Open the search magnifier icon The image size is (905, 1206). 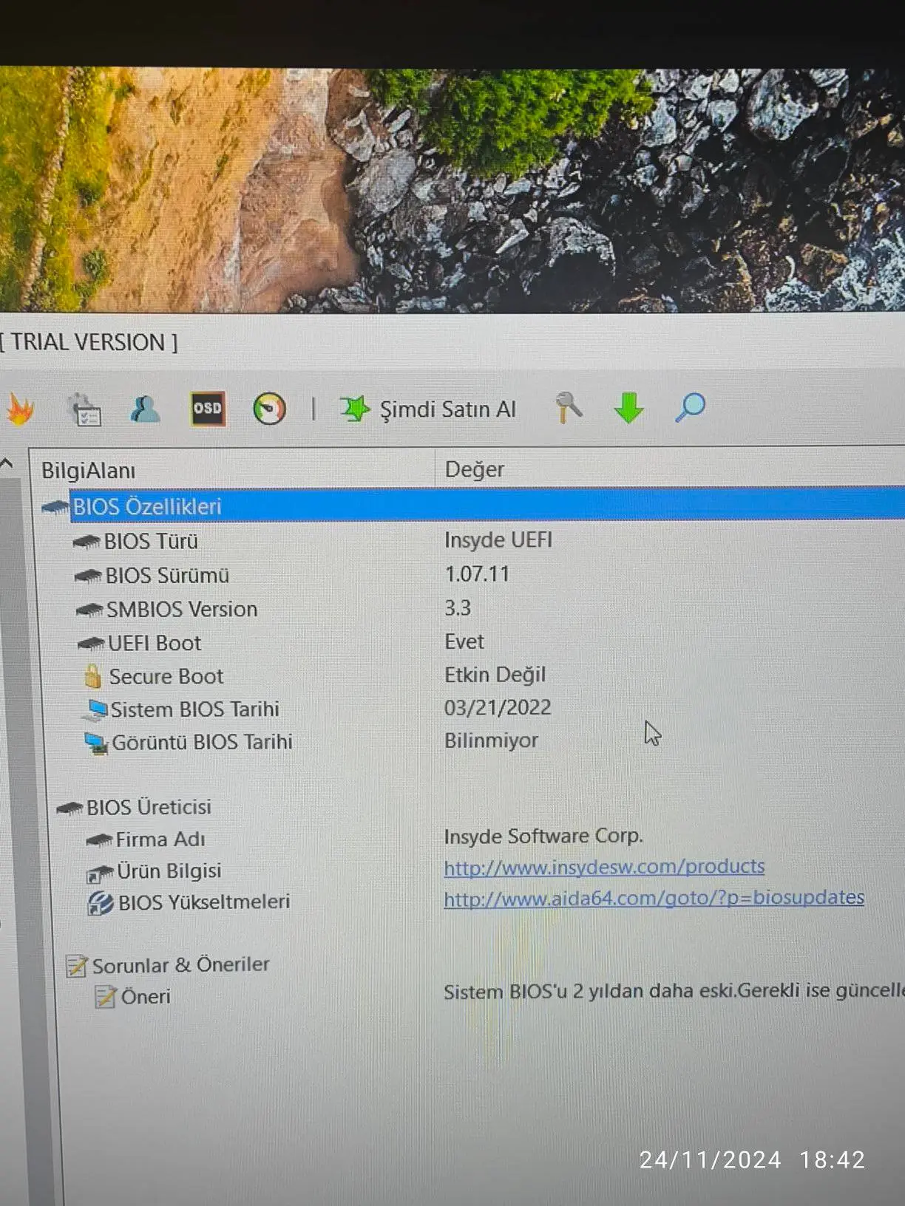691,407
